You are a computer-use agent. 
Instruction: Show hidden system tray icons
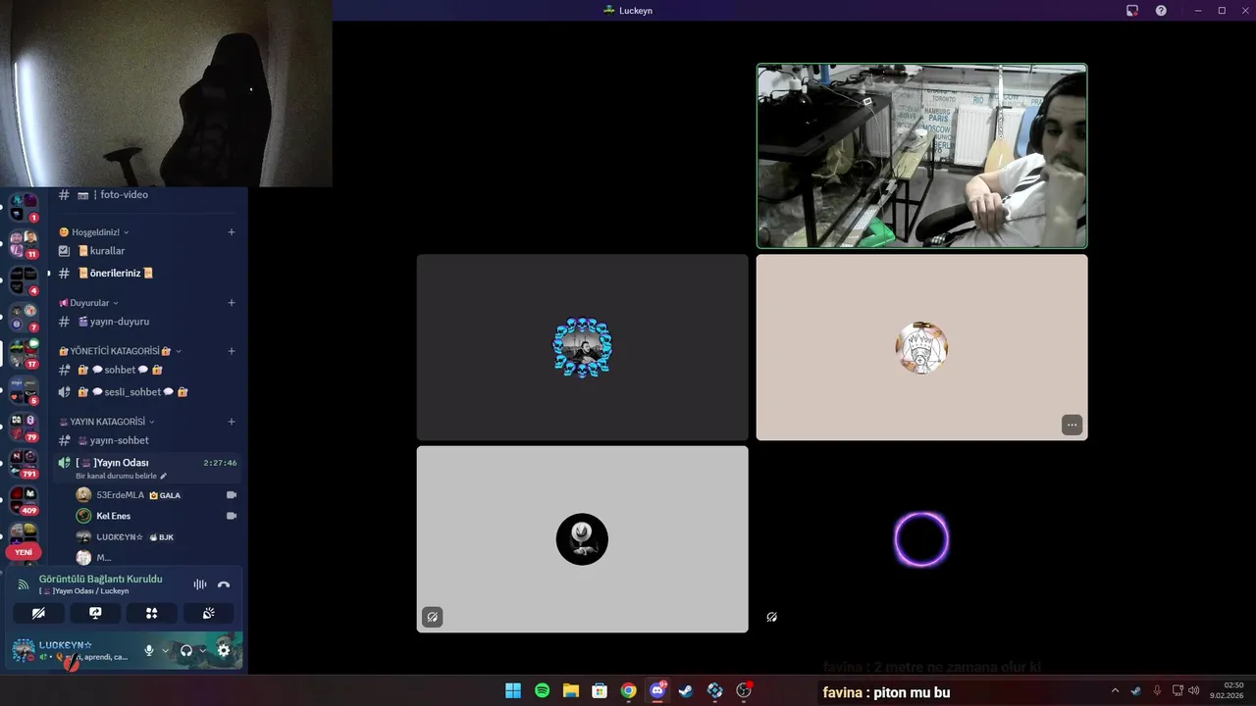coord(1115,691)
